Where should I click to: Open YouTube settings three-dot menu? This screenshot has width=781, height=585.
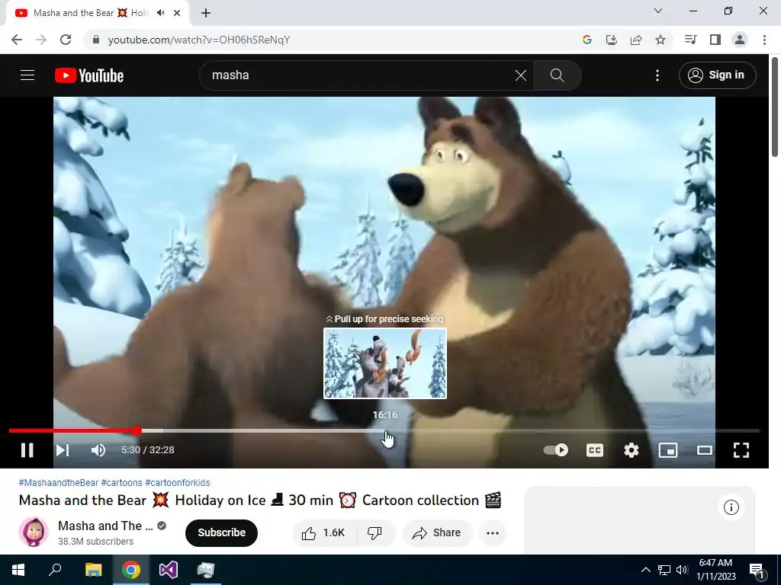657,75
